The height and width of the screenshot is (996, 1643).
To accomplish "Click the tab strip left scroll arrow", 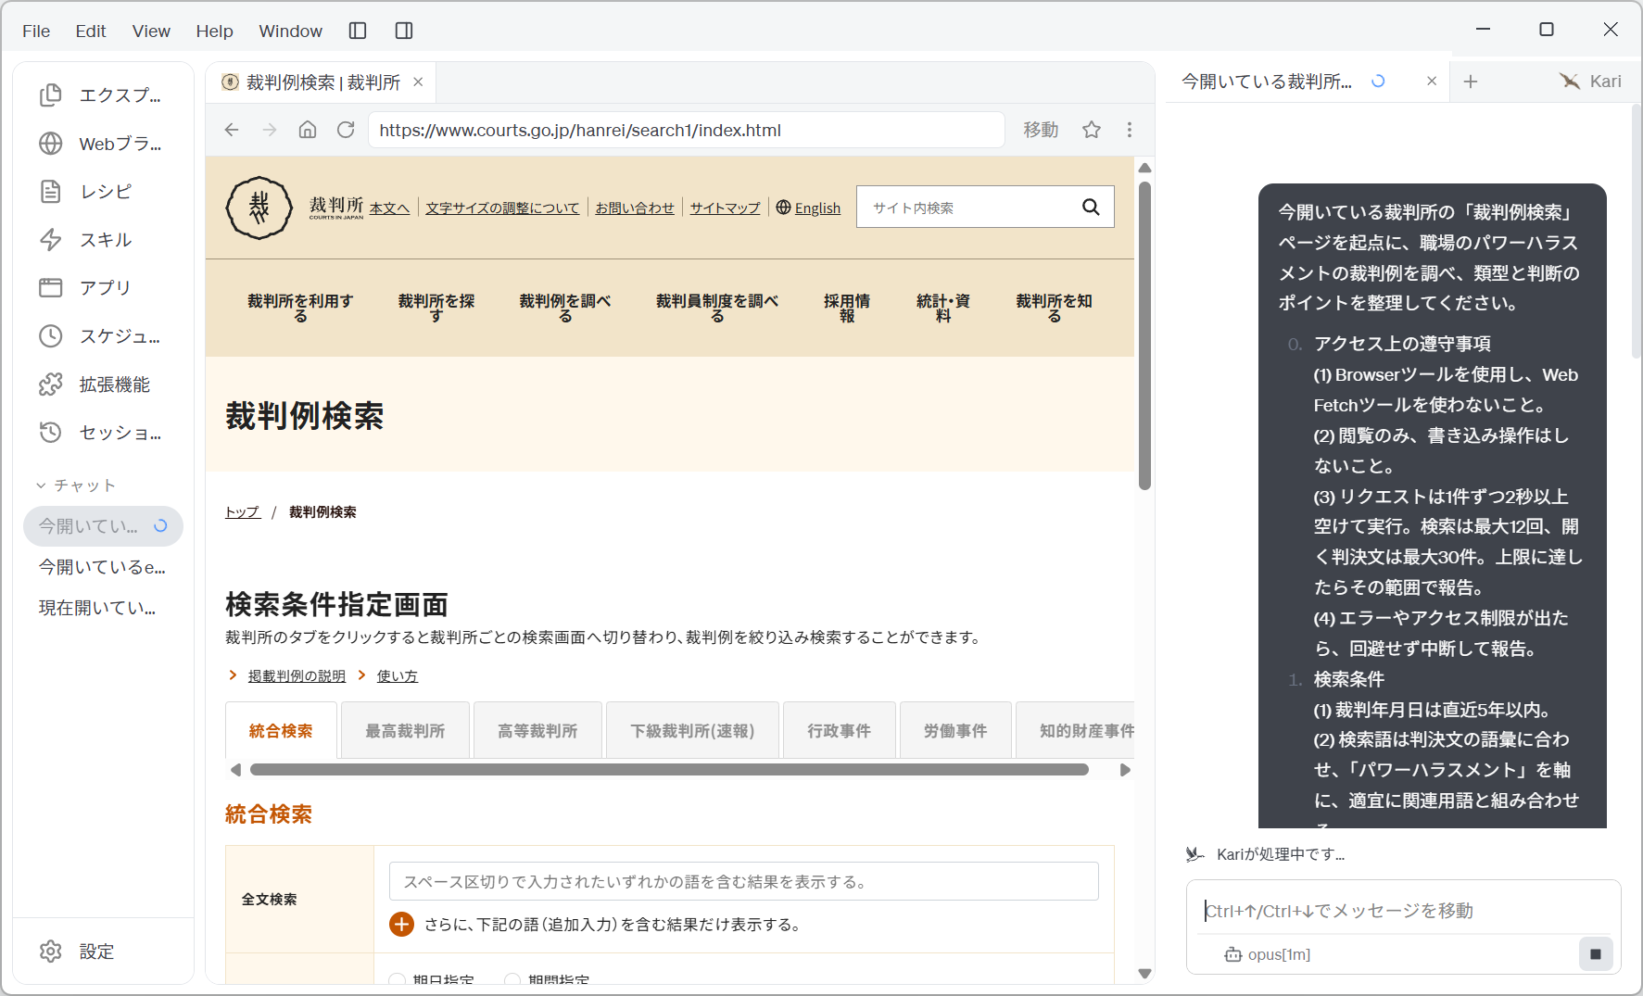I will tap(235, 770).
